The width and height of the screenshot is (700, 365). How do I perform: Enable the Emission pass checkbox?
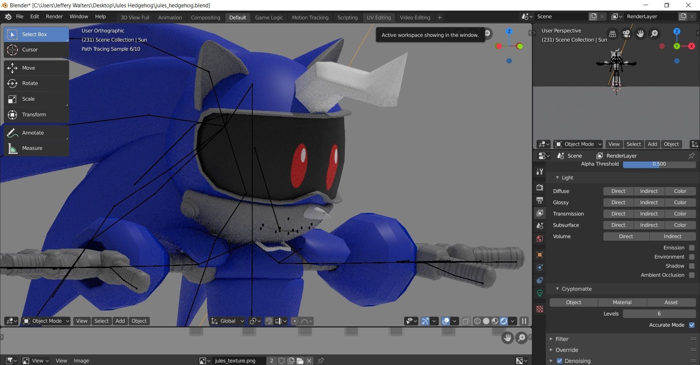692,248
